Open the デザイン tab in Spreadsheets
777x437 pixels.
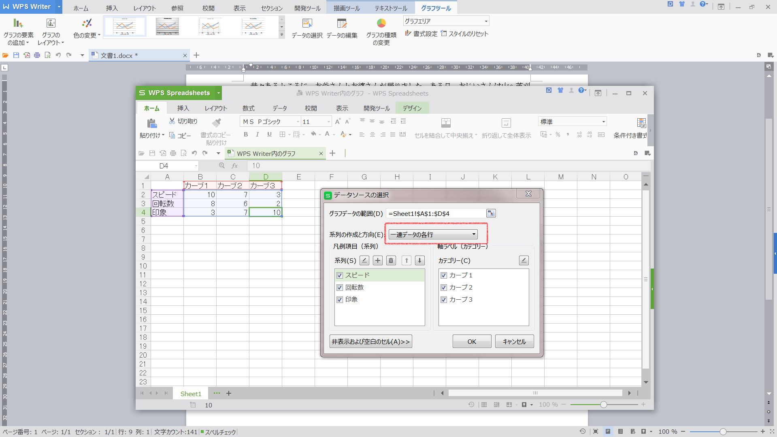coord(412,108)
